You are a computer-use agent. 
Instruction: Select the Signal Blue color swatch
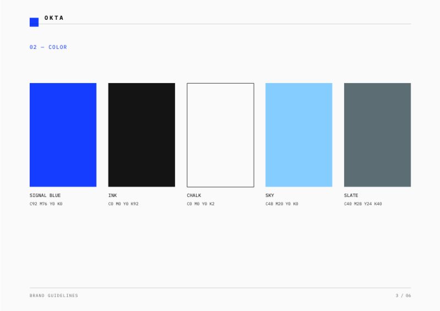[x=63, y=135]
